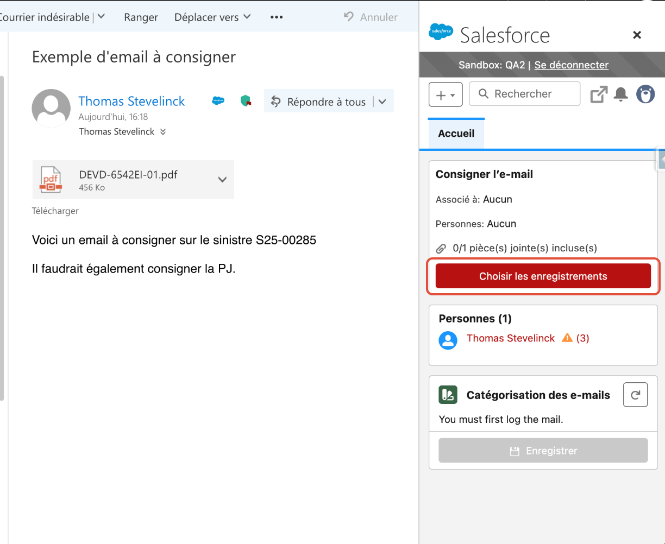Image resolution: width=665 pixels, height=544 pixels.
Task: Click the orange warning triangle icon
Action: click(x=567, y=338)
